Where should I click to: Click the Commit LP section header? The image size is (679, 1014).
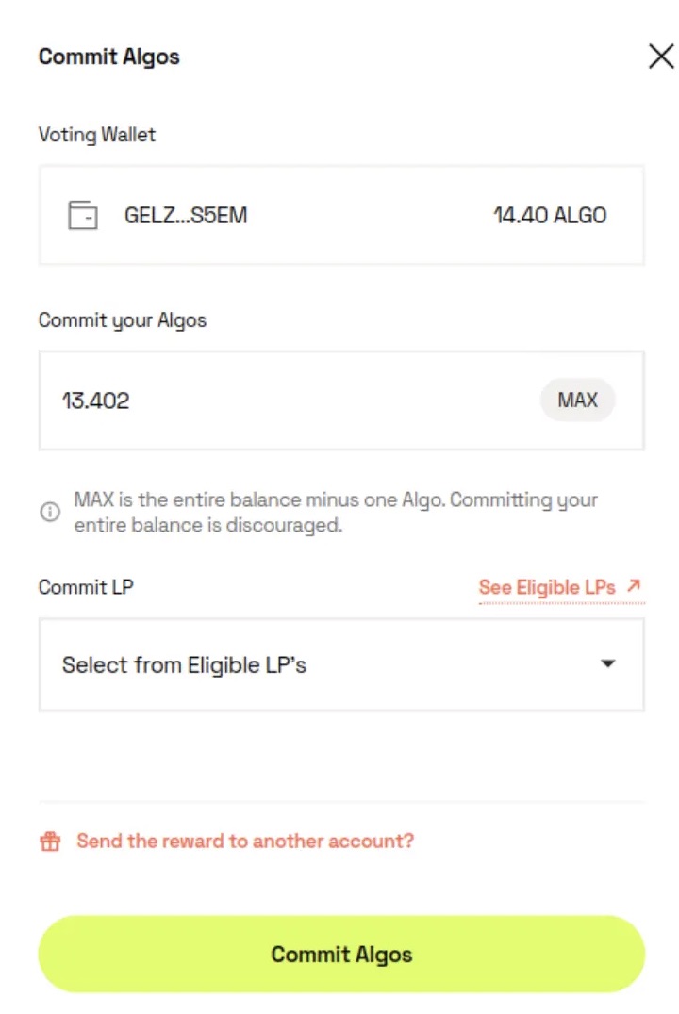(86, 586)
